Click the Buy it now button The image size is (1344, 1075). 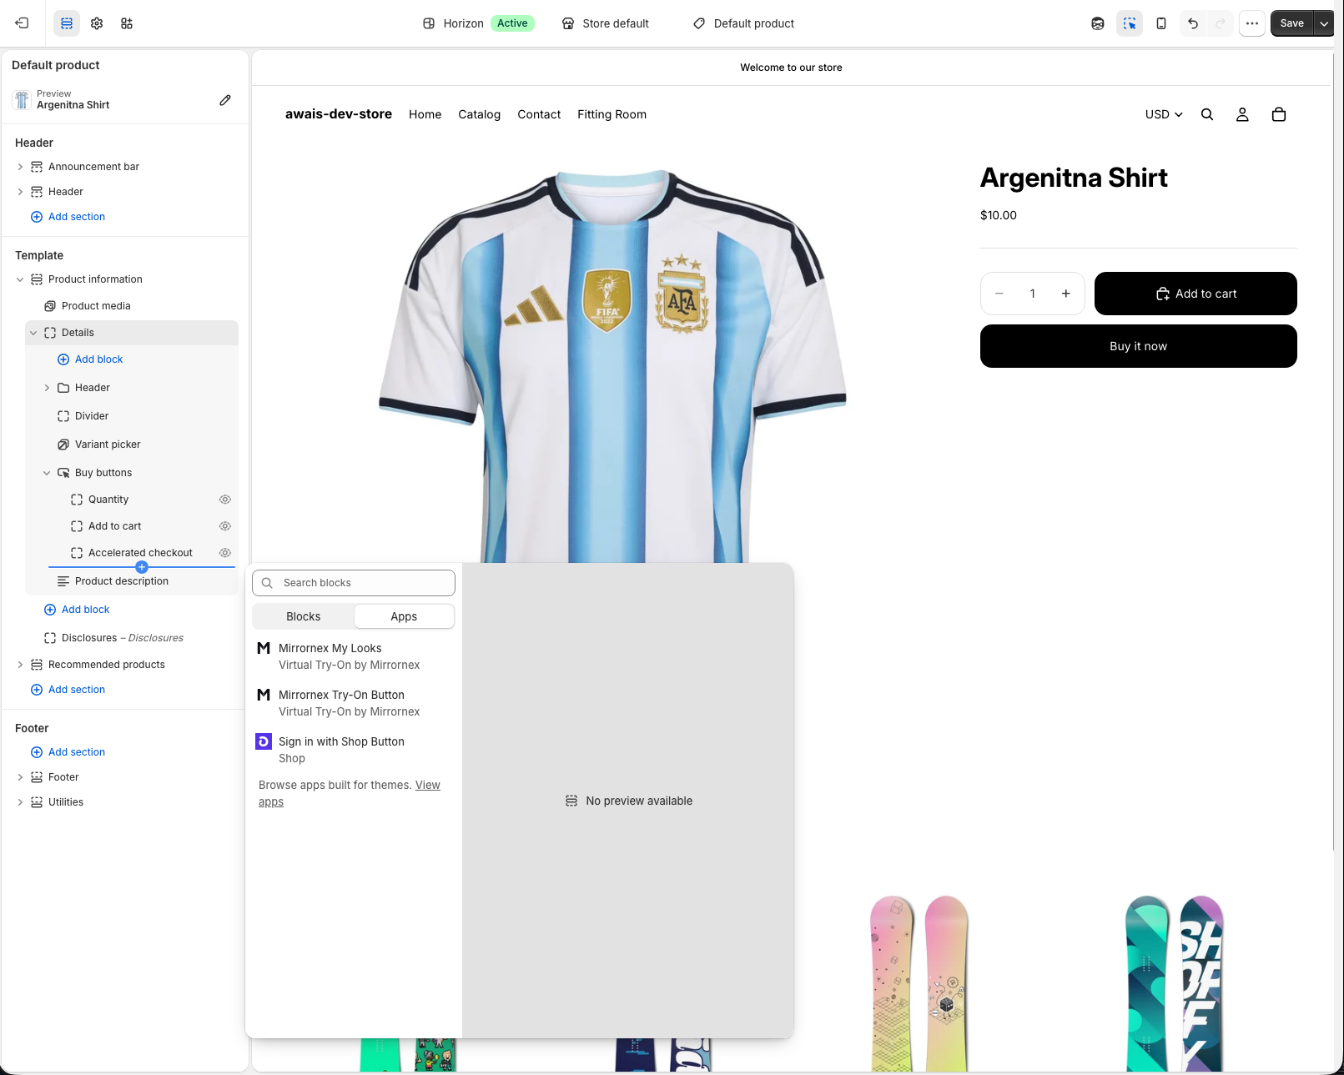[x=1139, y=346]
